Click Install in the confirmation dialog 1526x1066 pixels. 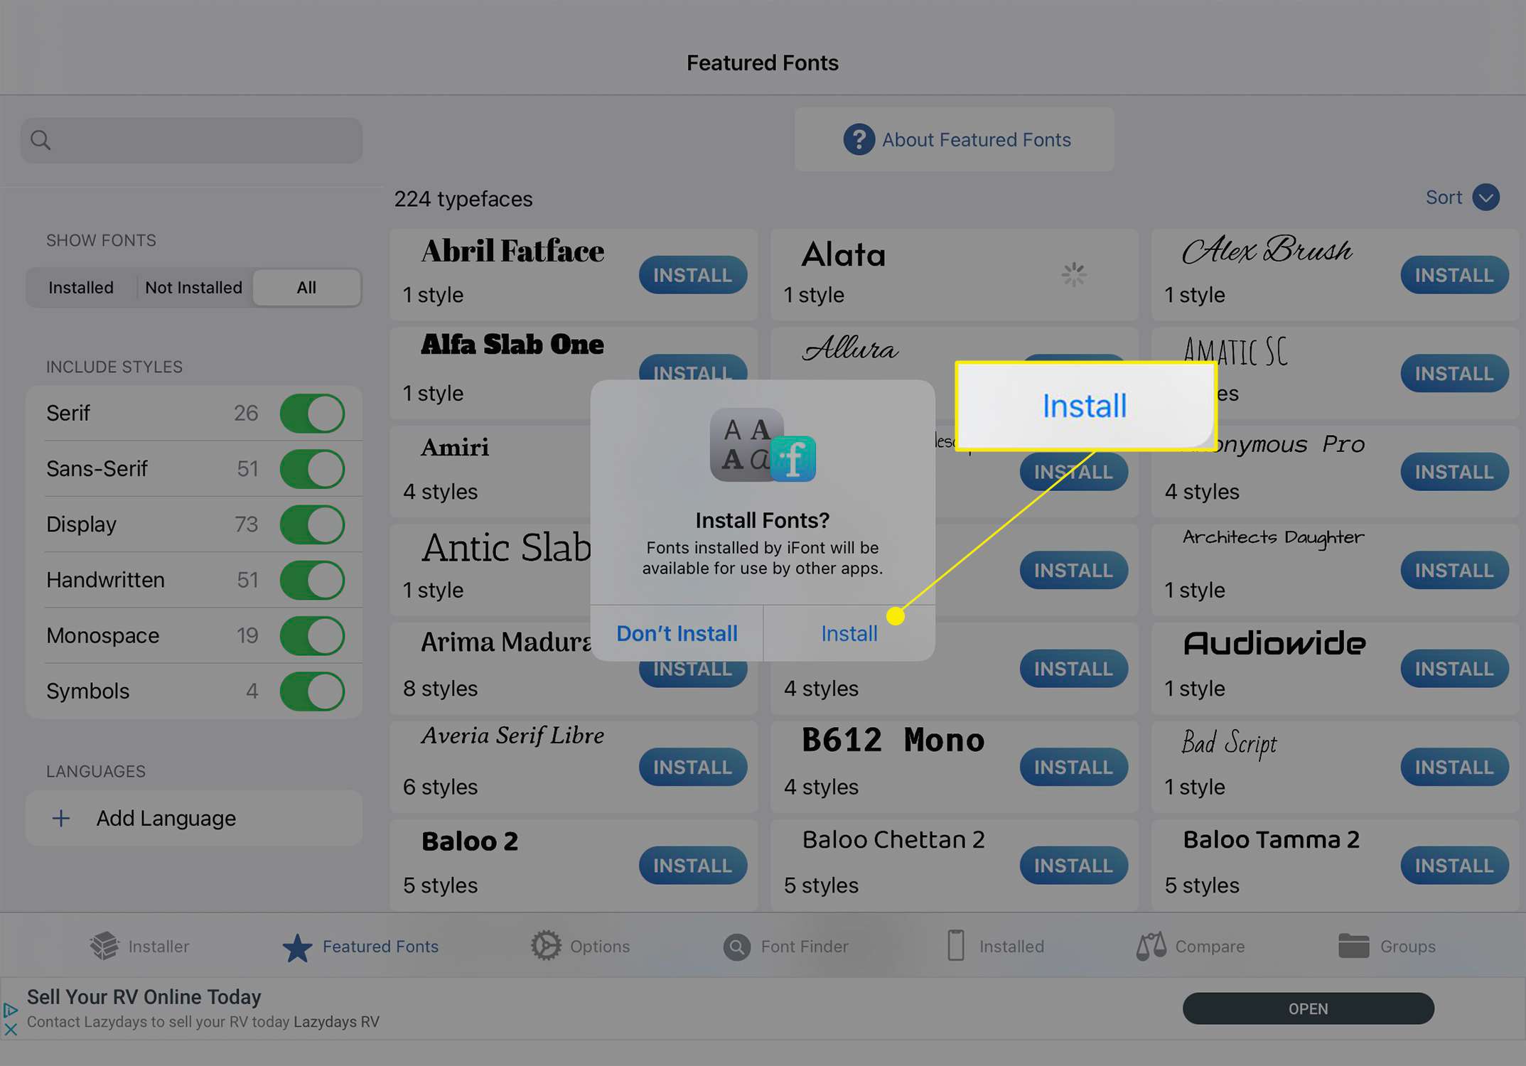tap(849, 632)
